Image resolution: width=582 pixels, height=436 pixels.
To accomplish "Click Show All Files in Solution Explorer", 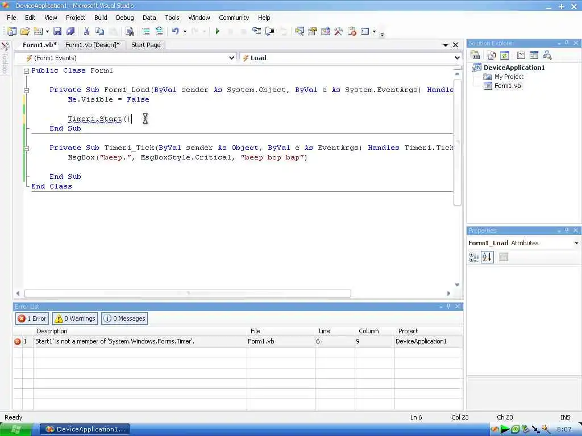I will coord(492,55).
